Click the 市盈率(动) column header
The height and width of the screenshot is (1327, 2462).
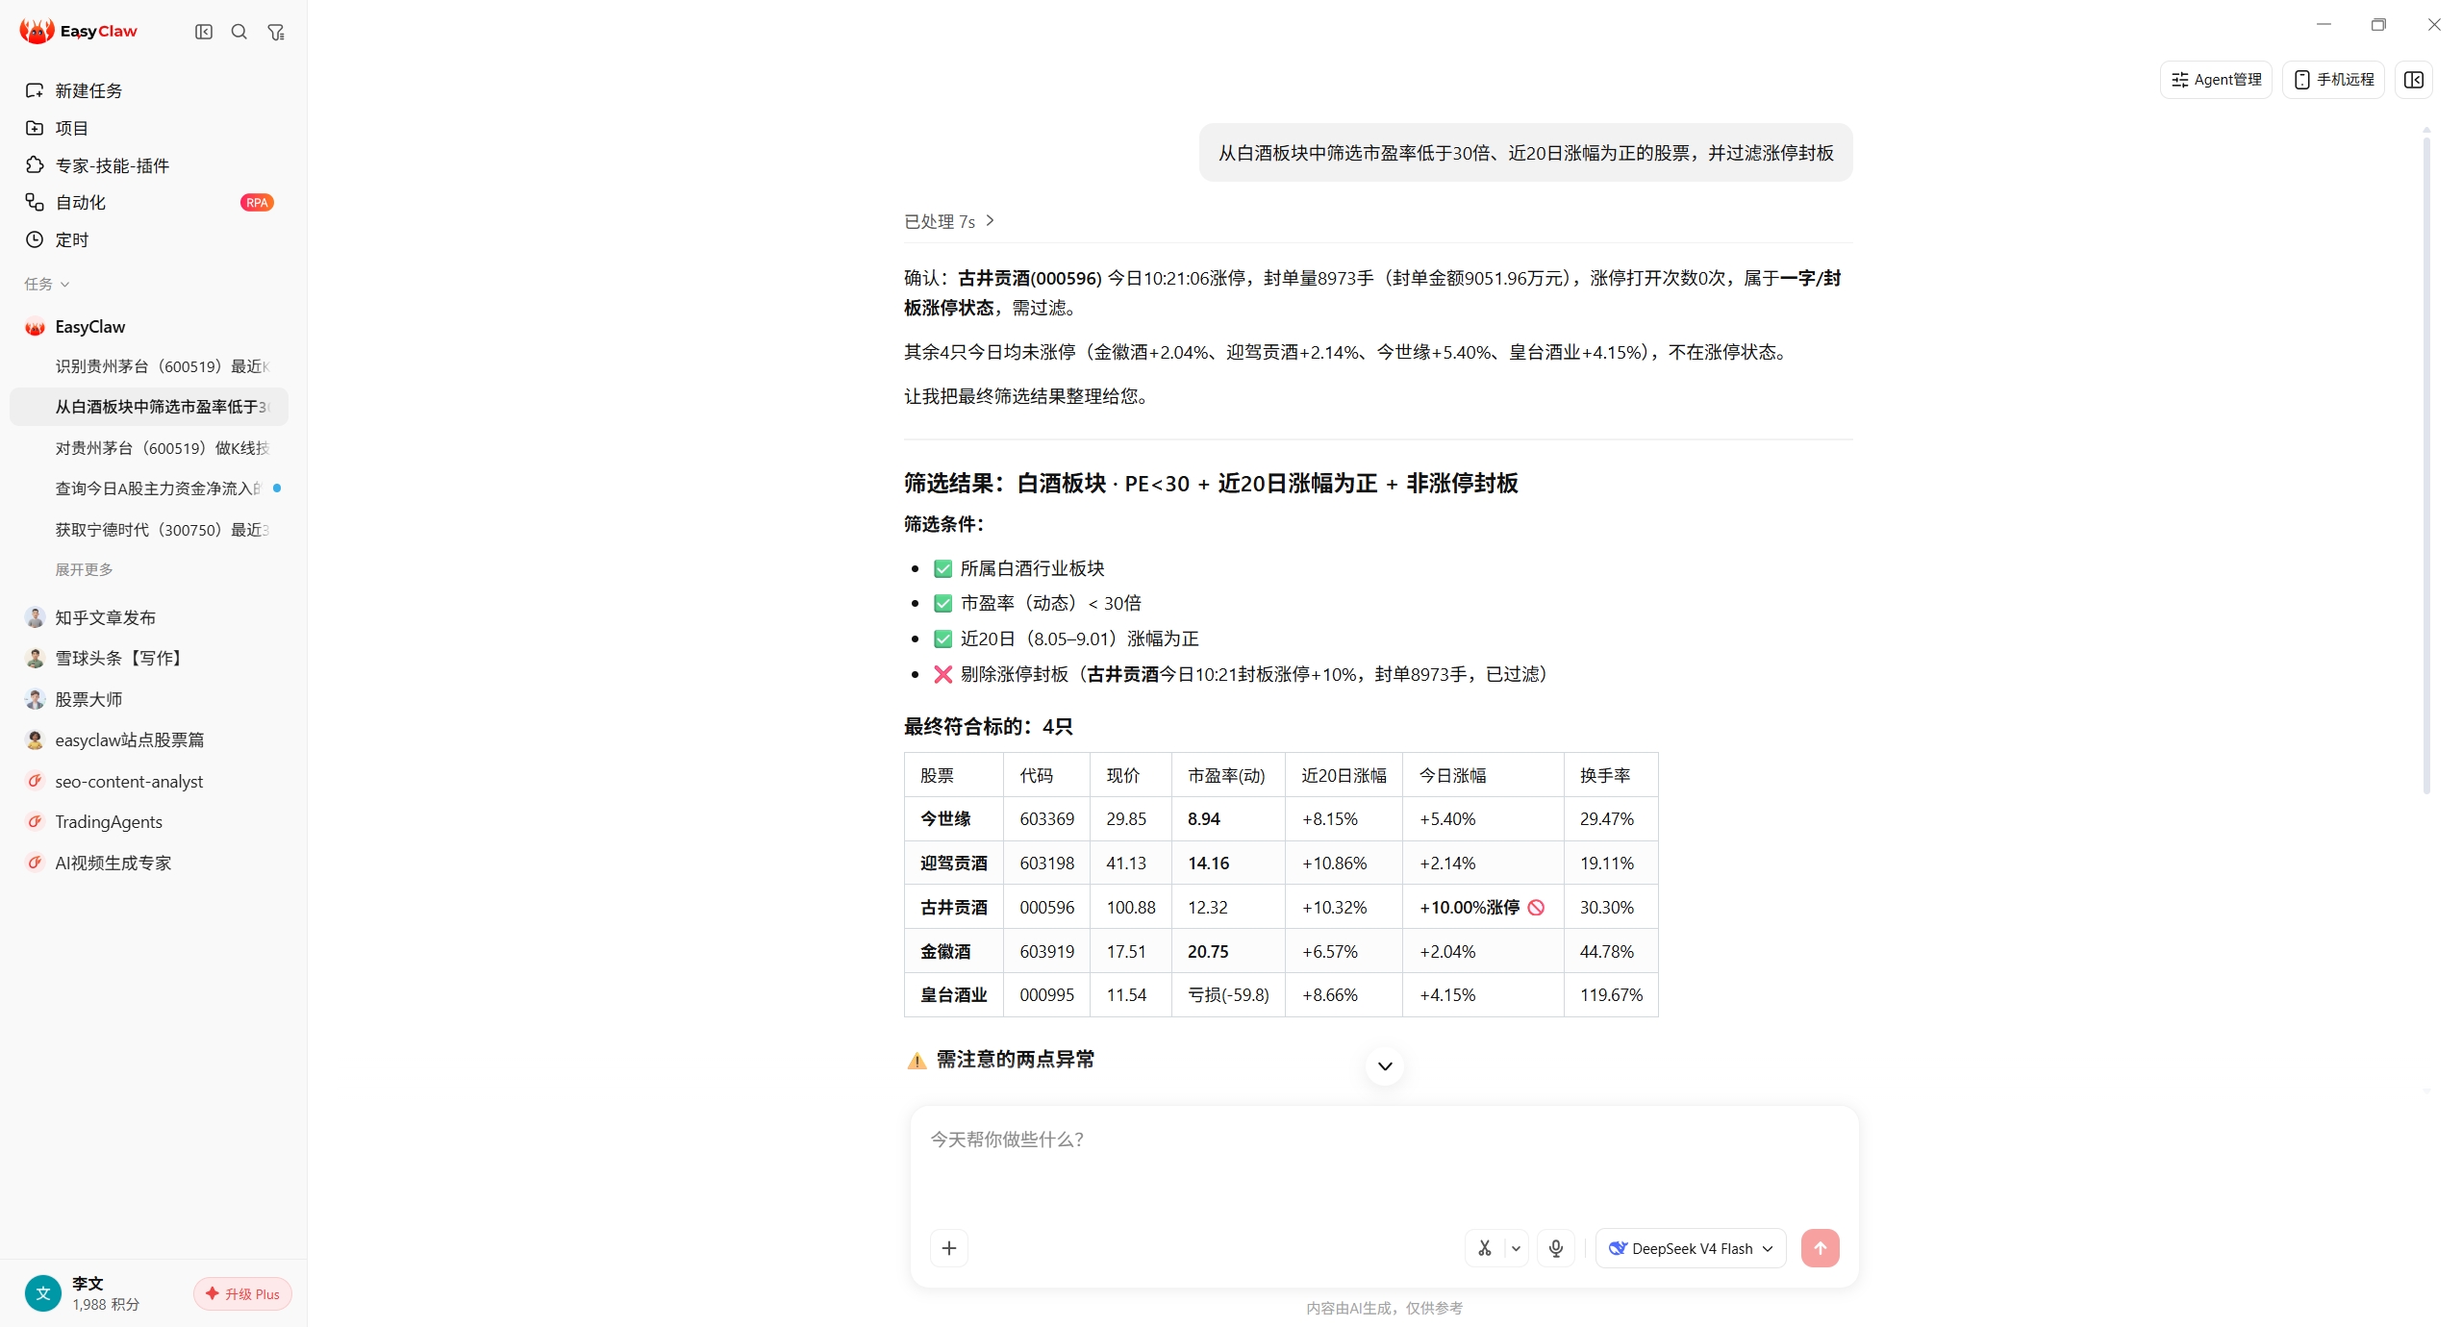point(1227,775)
